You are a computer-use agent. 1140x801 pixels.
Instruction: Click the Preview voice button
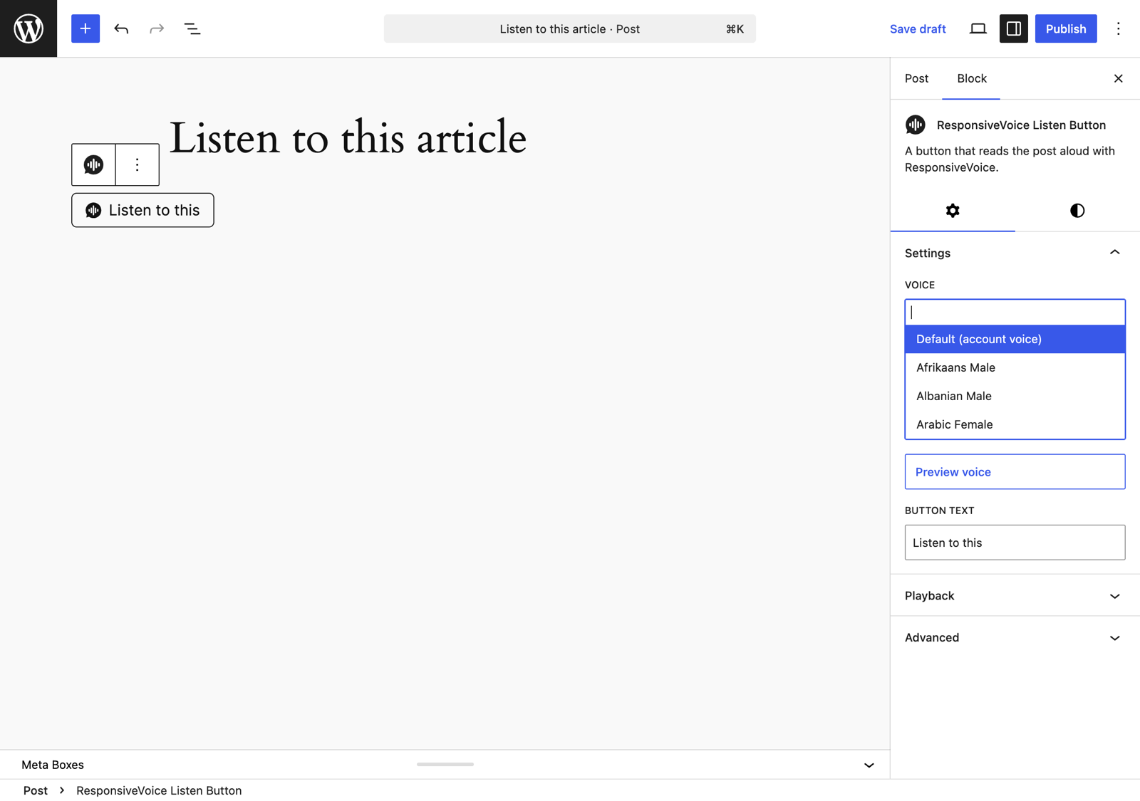click(1015, 471)
